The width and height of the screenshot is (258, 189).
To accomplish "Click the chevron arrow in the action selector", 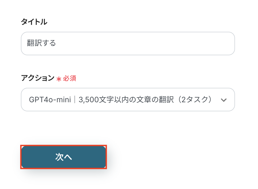I will click(223, 100).
